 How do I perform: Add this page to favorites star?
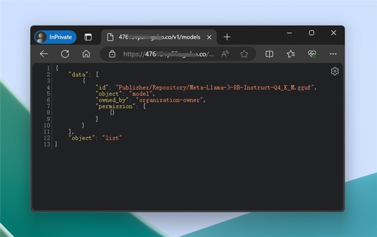pyautogui.click(x=244, y=54)
